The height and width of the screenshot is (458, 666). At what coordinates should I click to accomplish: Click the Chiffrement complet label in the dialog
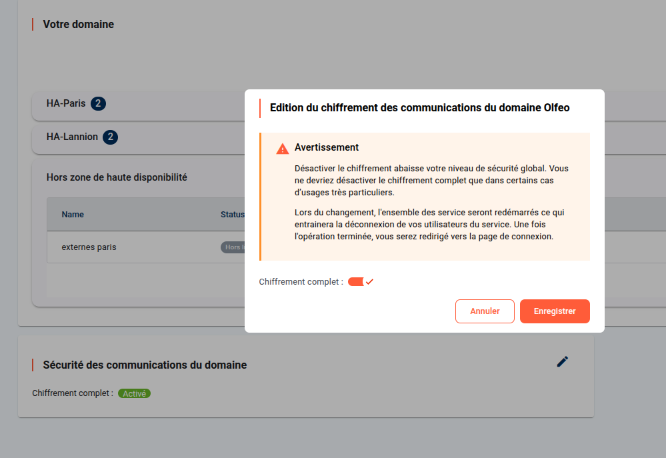pyautogui.click(x=301, y=282)
